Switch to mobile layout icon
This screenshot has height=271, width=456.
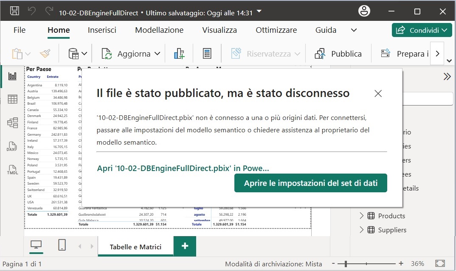coord(62,245)
